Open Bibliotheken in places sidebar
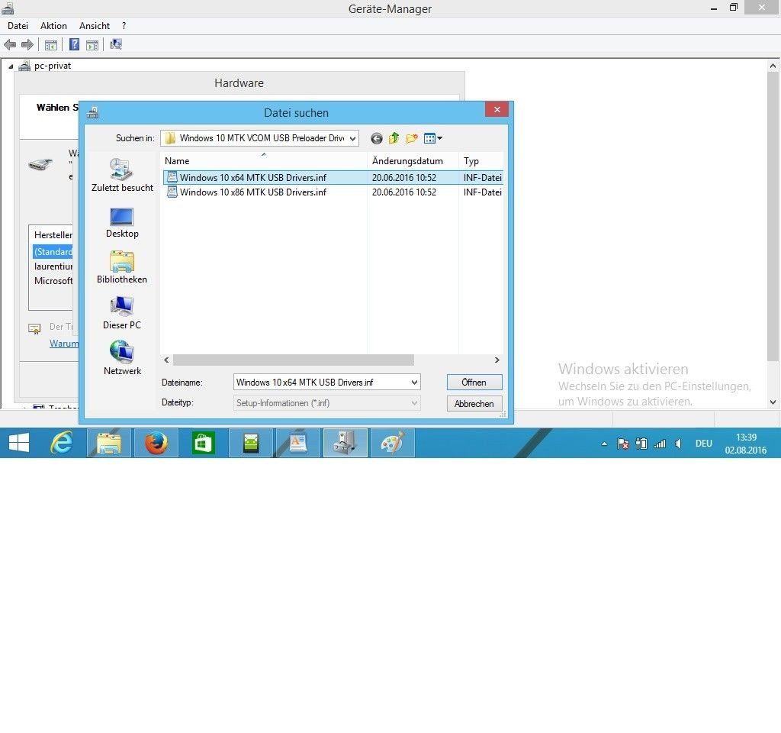This screenshot has width=781, height=733. (122, 267)
